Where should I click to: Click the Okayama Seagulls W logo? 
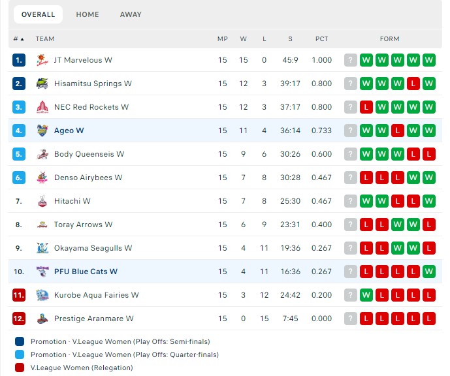(42, 248)
